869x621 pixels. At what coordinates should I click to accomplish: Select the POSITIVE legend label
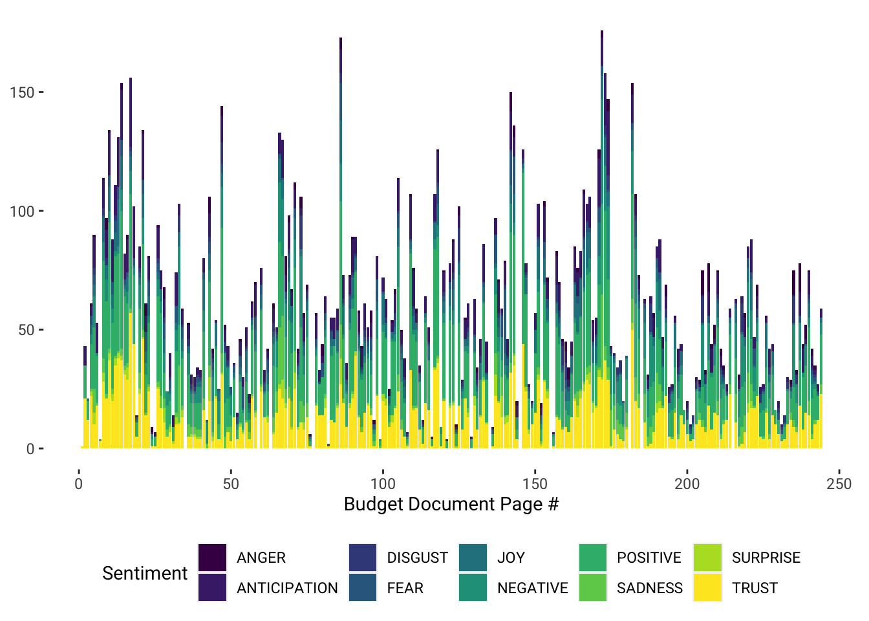tap(649, 558)
